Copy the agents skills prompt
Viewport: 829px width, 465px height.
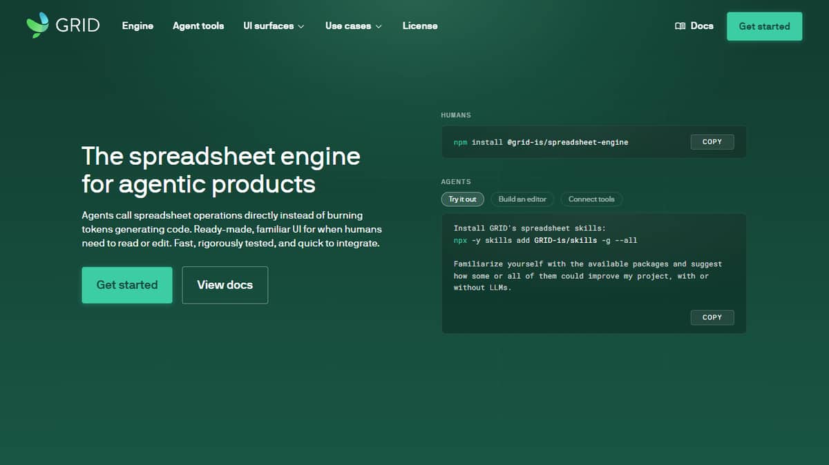coord(712,317)
